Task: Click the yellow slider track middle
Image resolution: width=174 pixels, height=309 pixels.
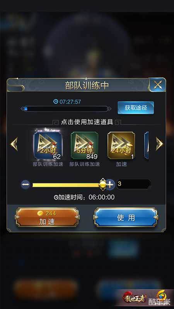Action: (66, 185)
